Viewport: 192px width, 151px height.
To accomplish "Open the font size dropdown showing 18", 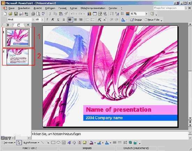I will click(42, 20).
